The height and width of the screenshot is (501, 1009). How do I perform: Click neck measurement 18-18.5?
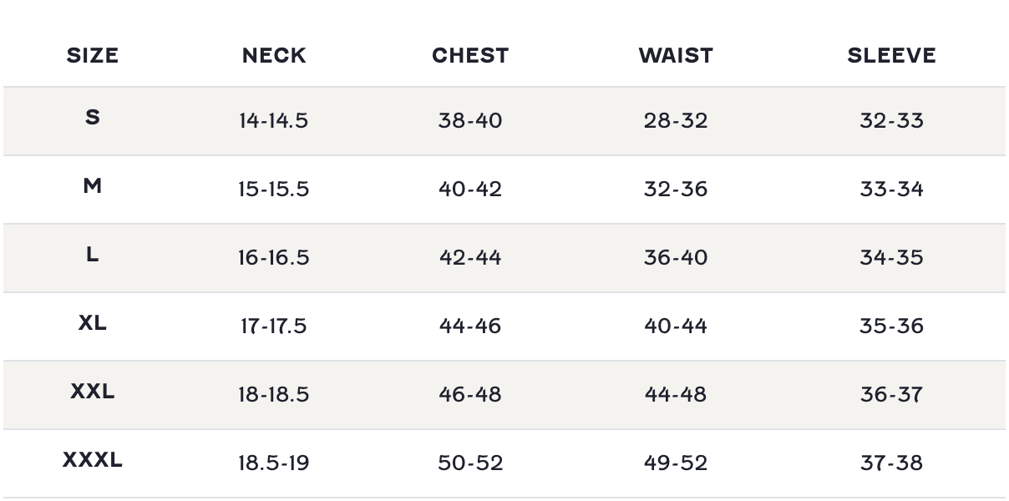tap(273, 395)
